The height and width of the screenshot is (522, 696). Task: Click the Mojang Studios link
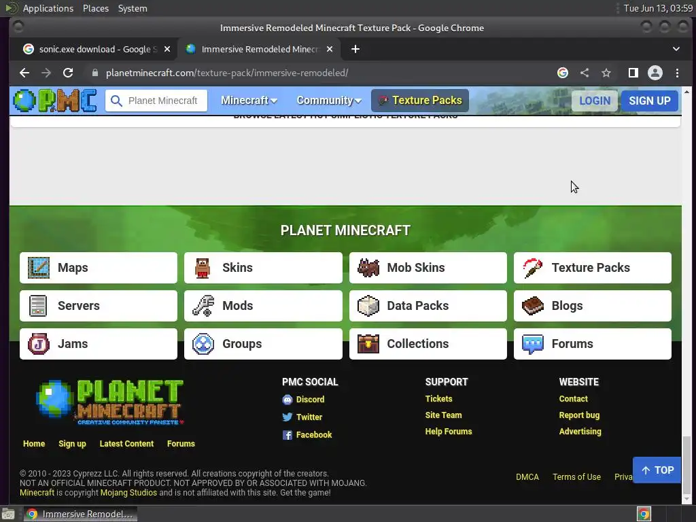(128, 493)
